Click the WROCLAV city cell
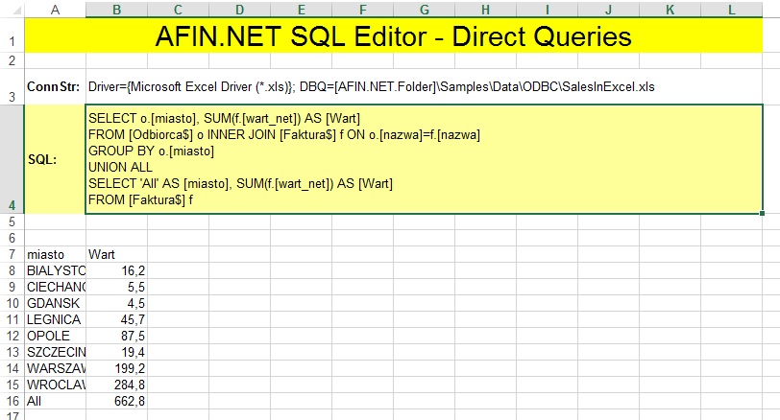The image size is (780, 420). [55, 385]
